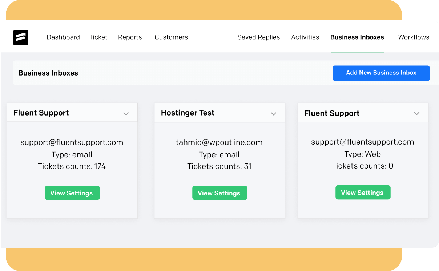Click the tahmid@wpoutline.com email address
This screenshot has width=439, height=271.
click(219, 142)
